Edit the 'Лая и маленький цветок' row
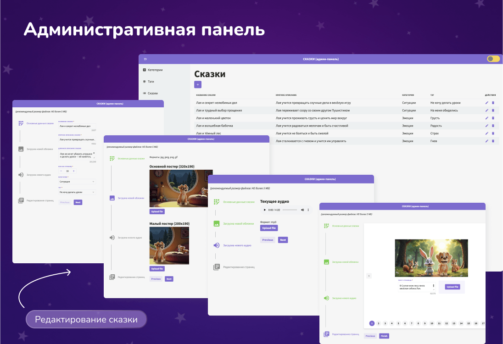 tap(486, 118)
